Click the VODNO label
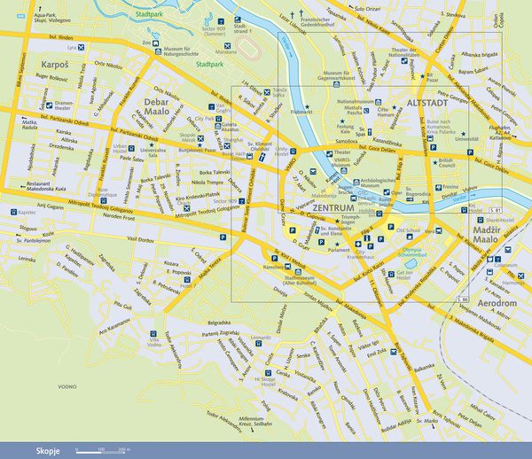The image size is (532, 459). coord(67,386)
